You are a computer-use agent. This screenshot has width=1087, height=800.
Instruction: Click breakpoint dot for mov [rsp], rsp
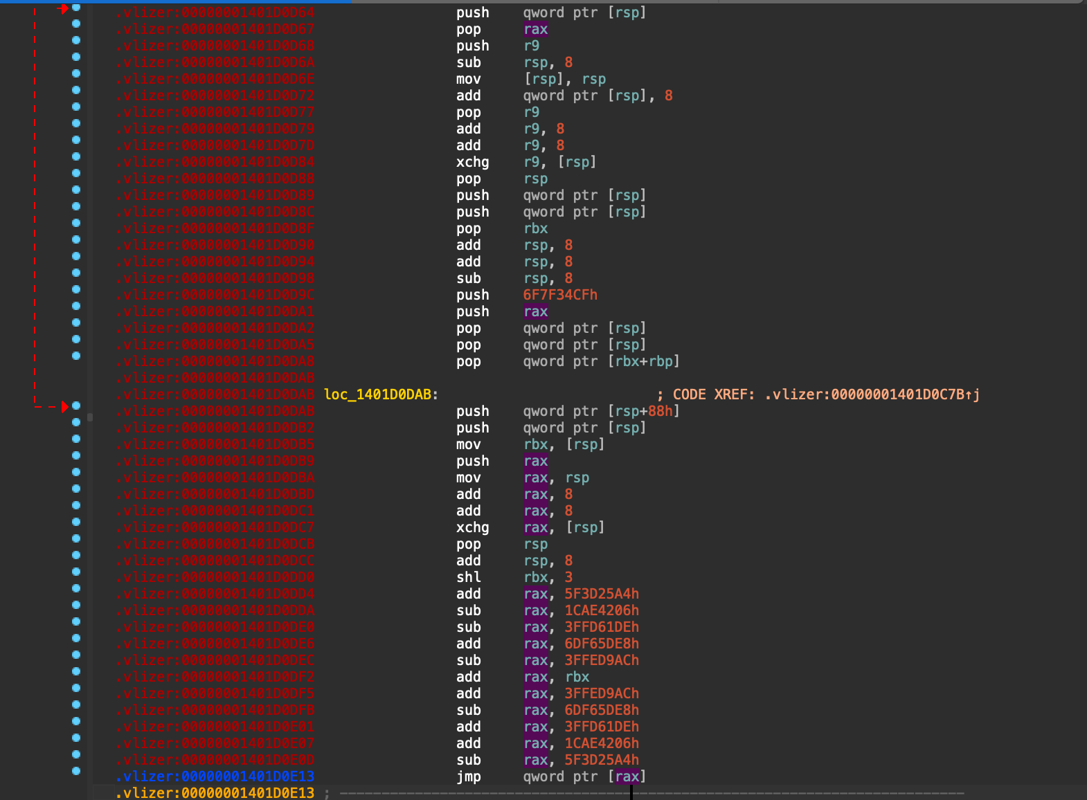(76, 73)
